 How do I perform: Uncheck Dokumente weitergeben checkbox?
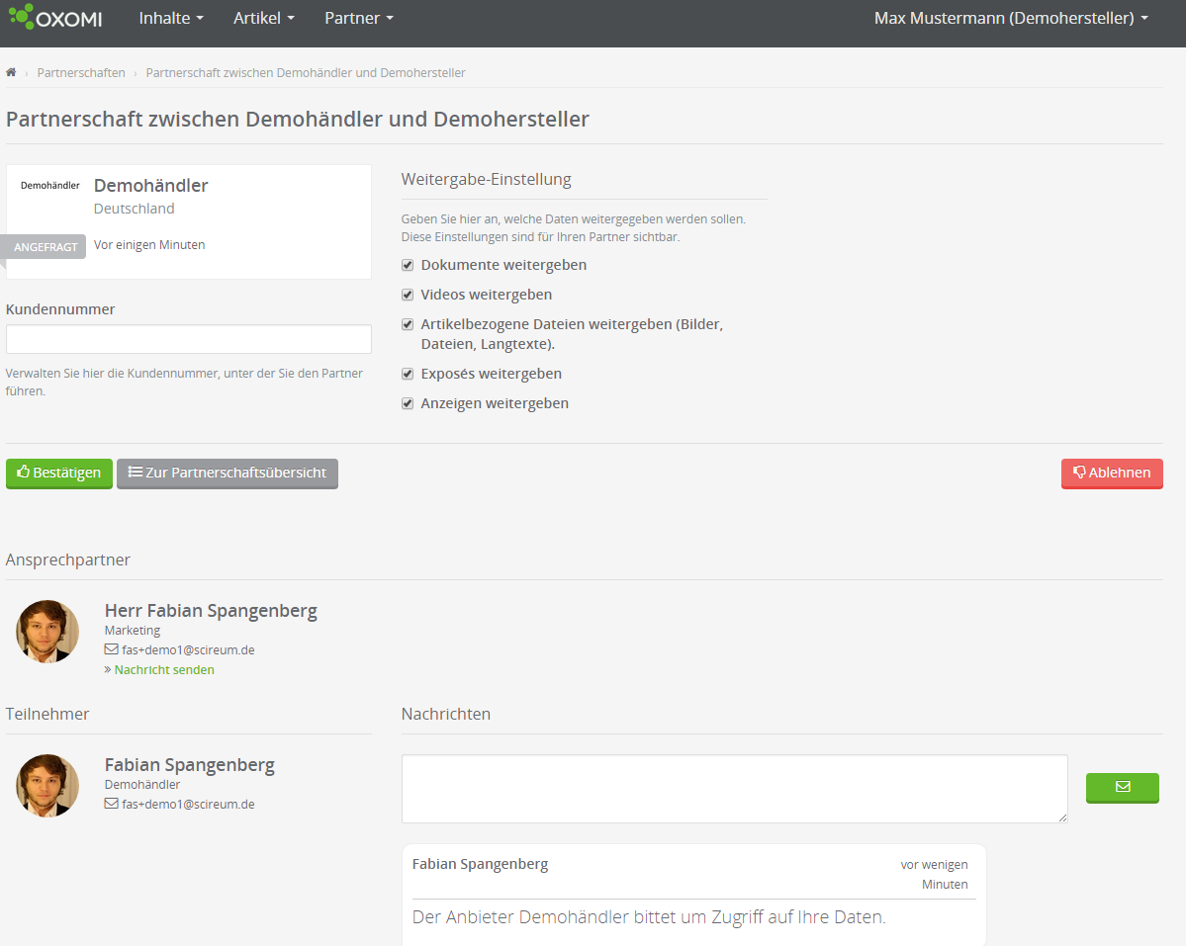408,265
